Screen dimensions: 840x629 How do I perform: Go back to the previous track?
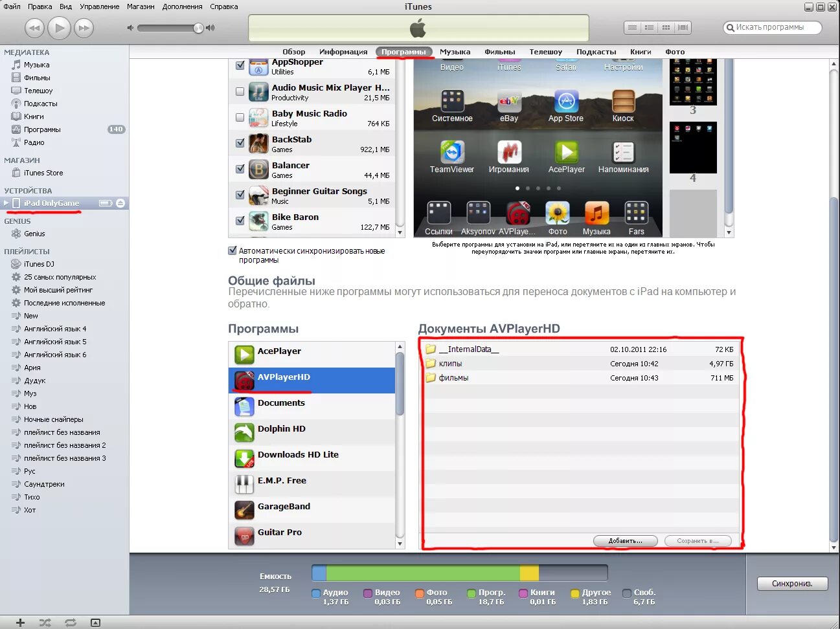click(x=35, y=28)
